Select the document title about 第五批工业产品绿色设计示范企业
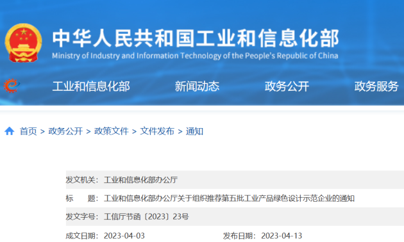The height and width of the screenshot is (242, 404). coord(230,198)
